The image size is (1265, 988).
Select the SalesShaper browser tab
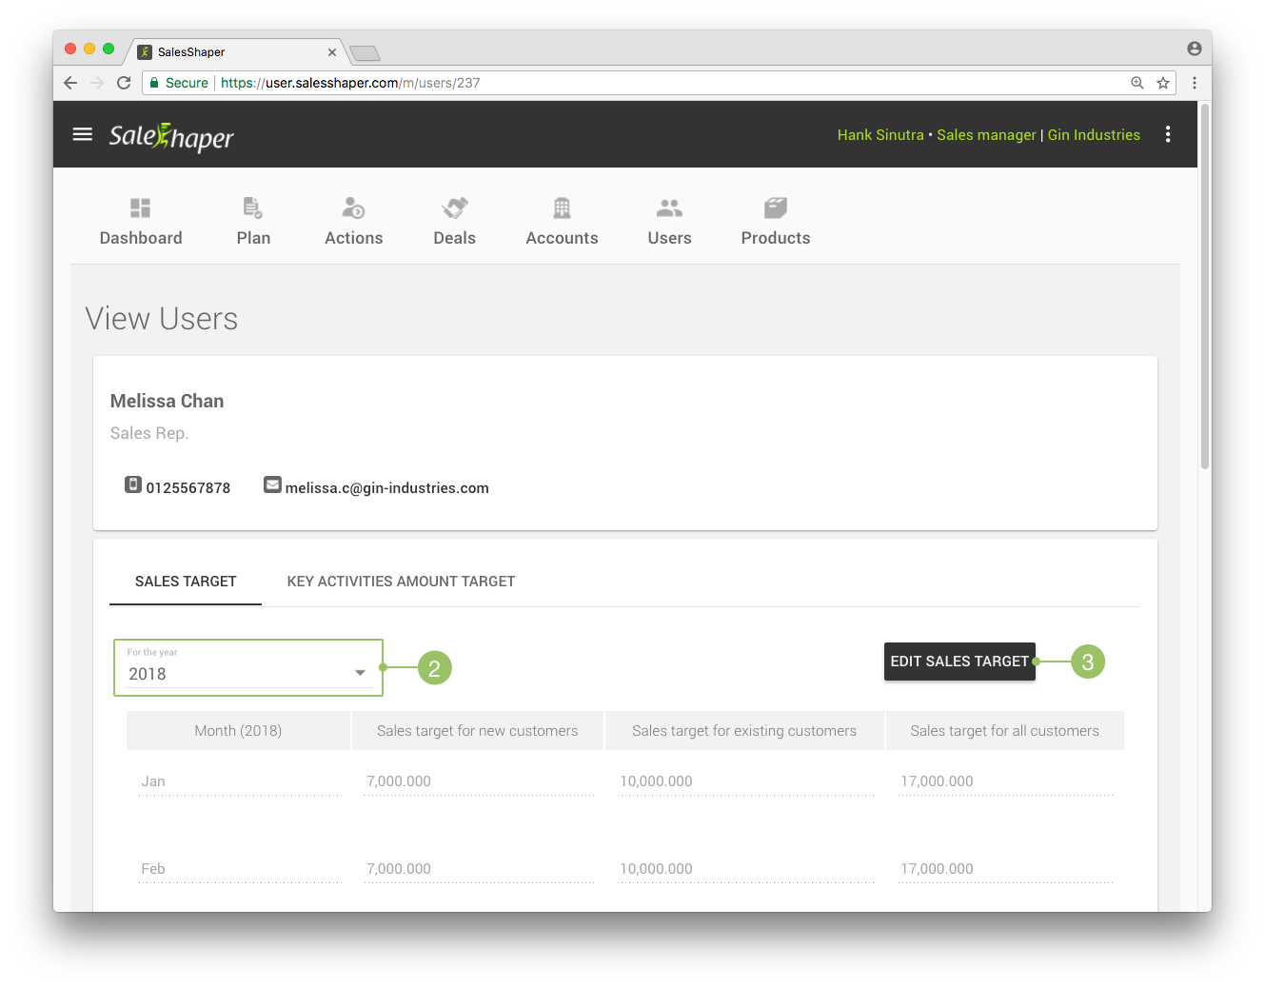tap(233, 52)
